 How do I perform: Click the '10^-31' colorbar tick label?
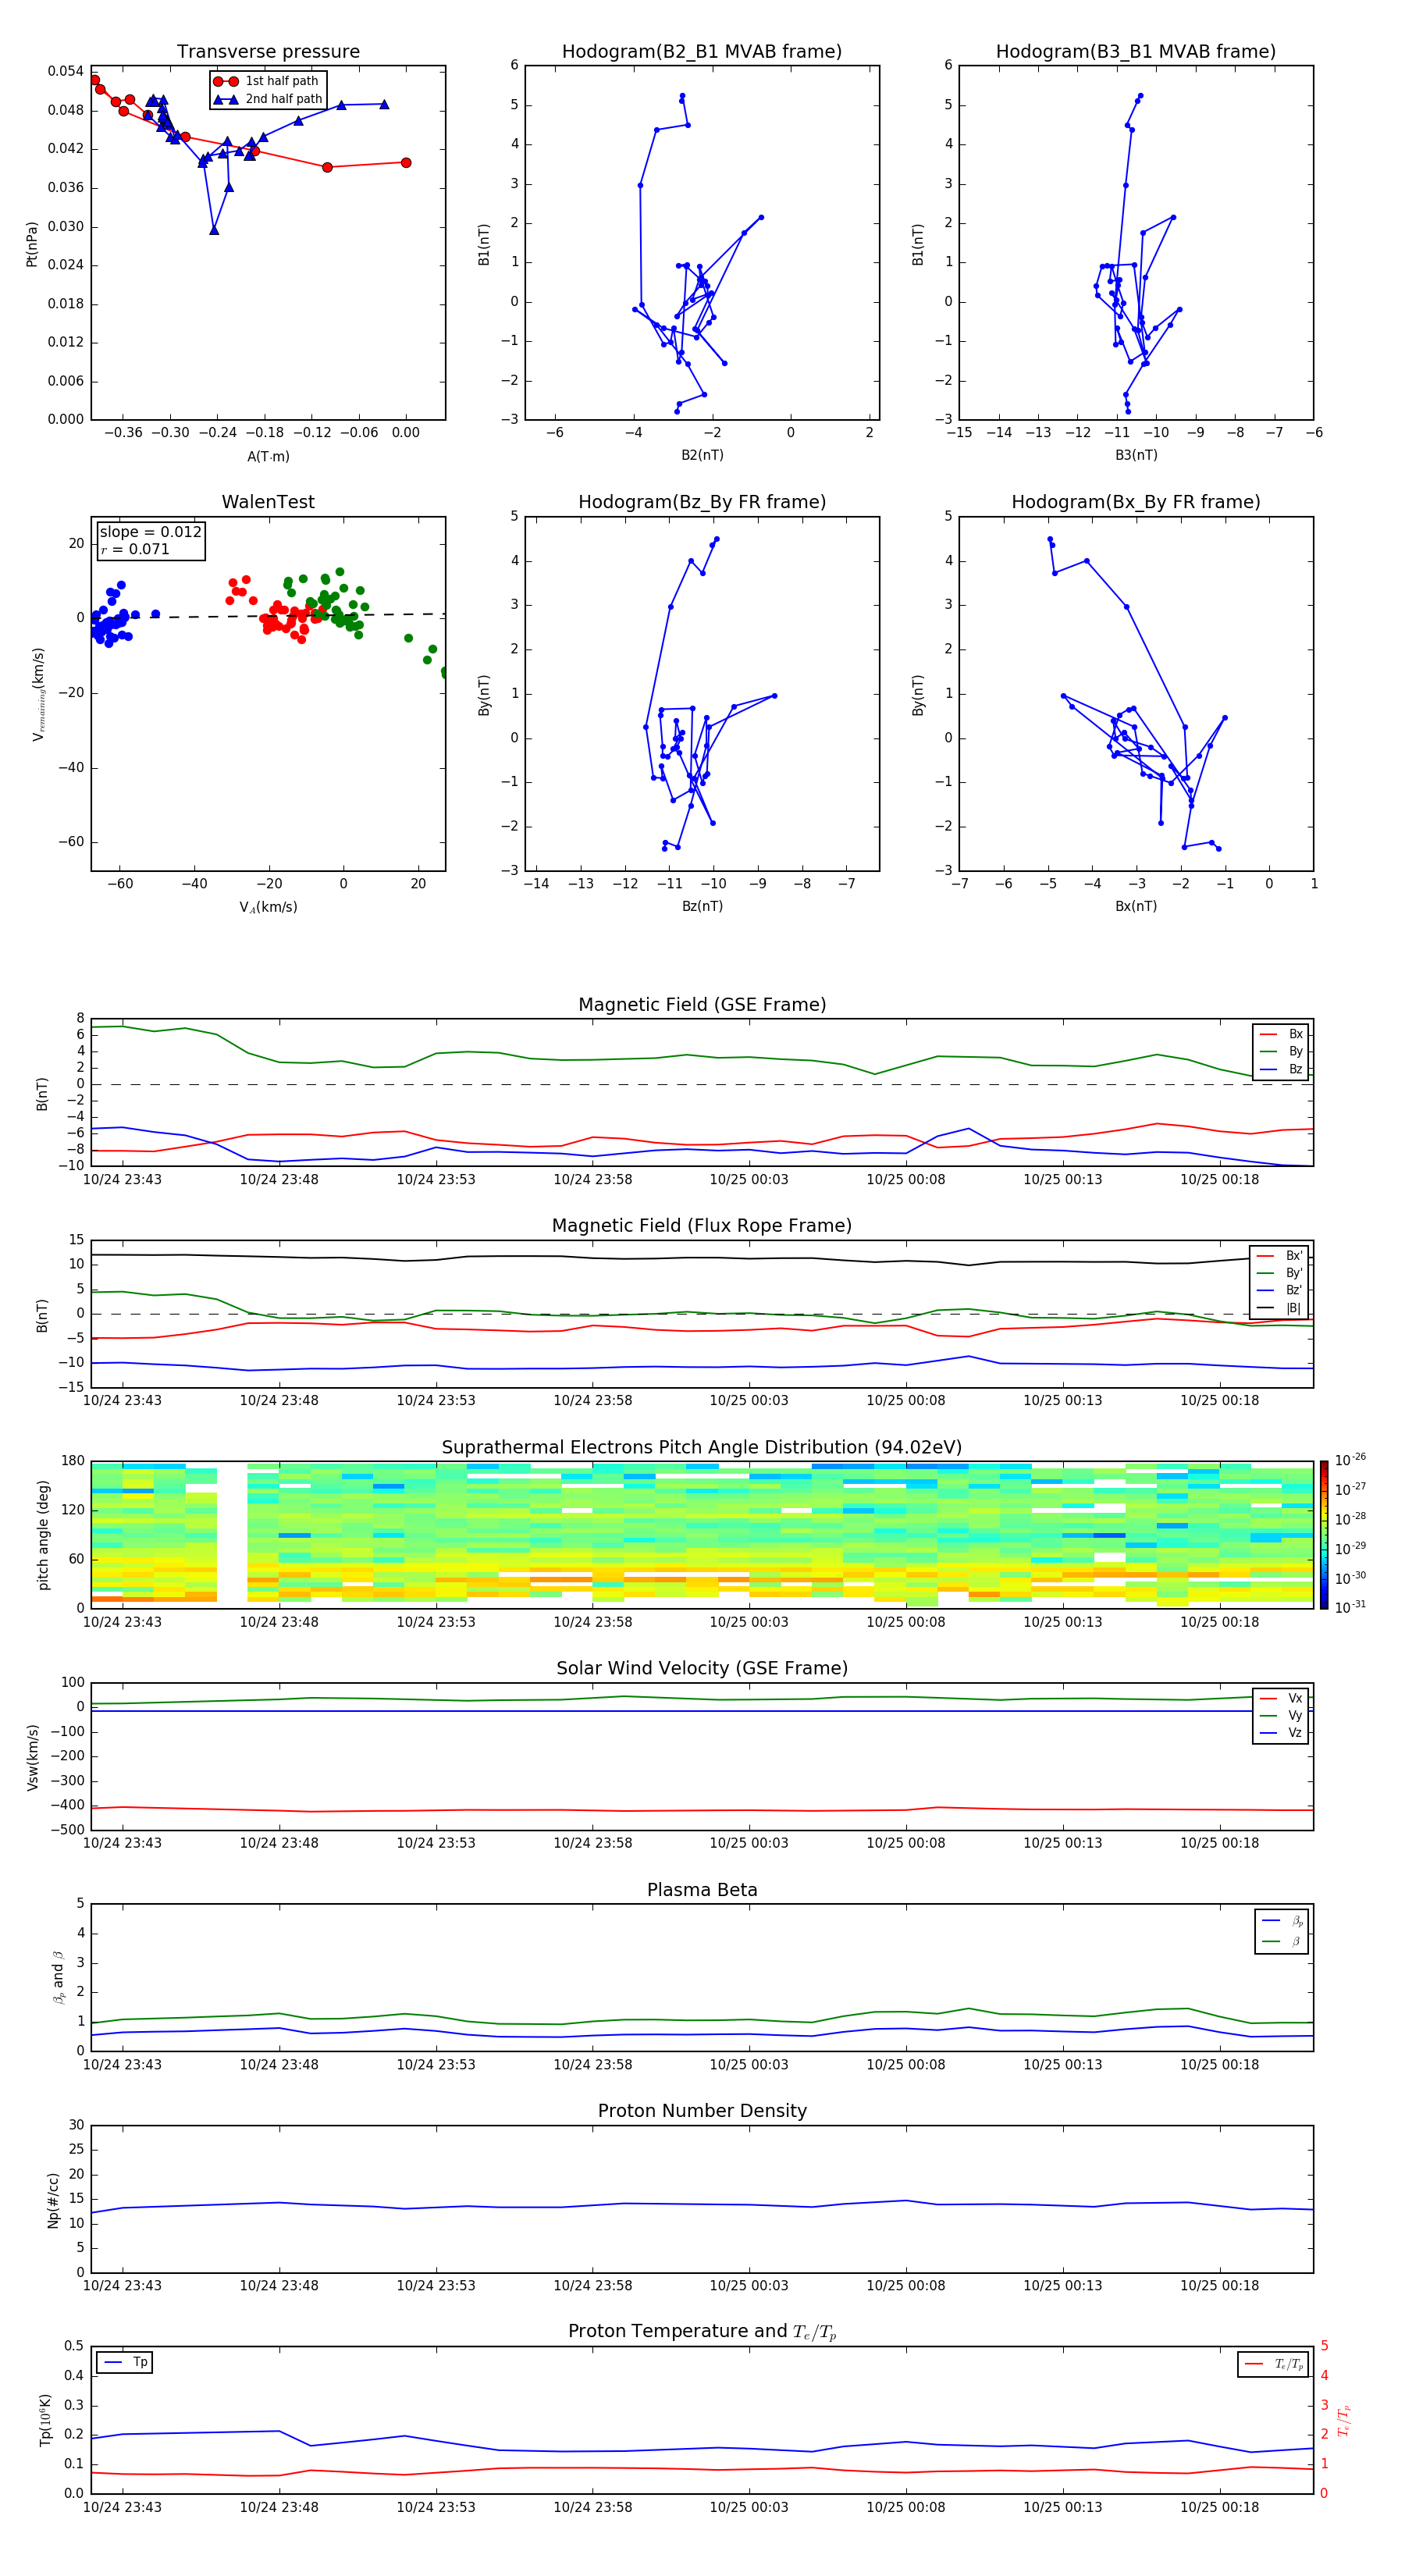pyautogui.click(x=1350, y=1607)
